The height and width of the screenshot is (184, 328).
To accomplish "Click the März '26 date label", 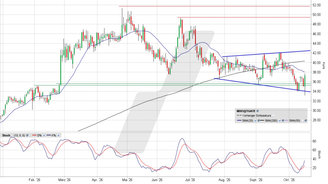I will 65,180.
